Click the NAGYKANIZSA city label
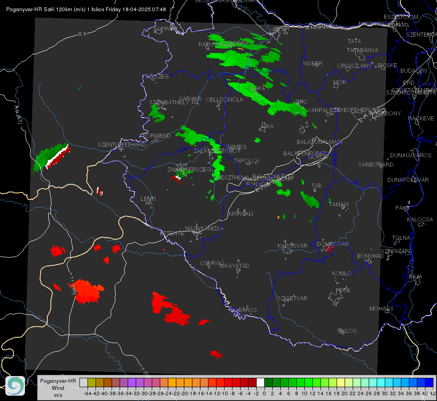The height and width of the screenshot is (401, 437). pos(204,229)
